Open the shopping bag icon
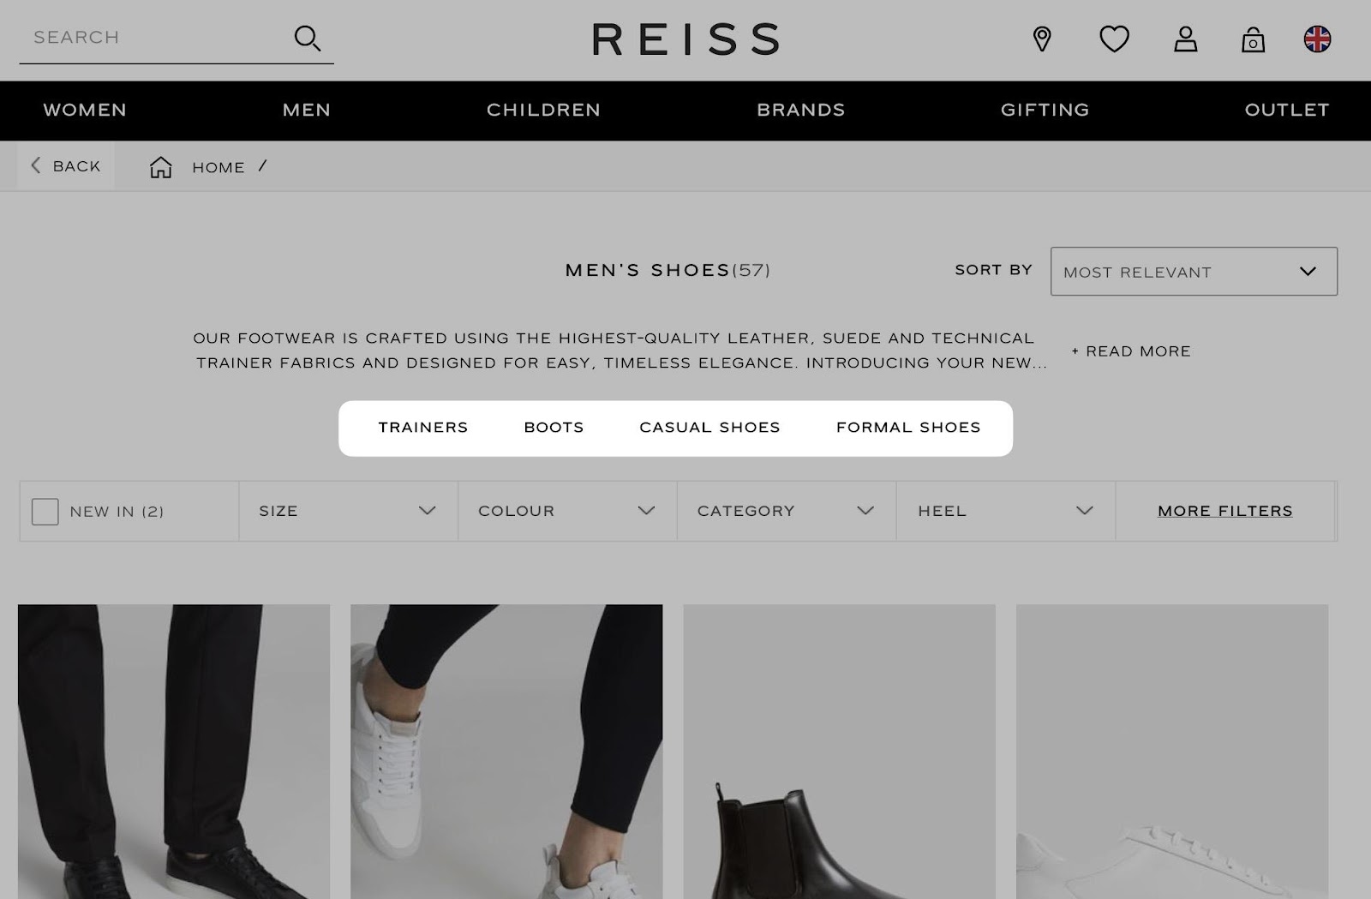The width and height of the screenshot is (1371, 899). coord(1253,39)
